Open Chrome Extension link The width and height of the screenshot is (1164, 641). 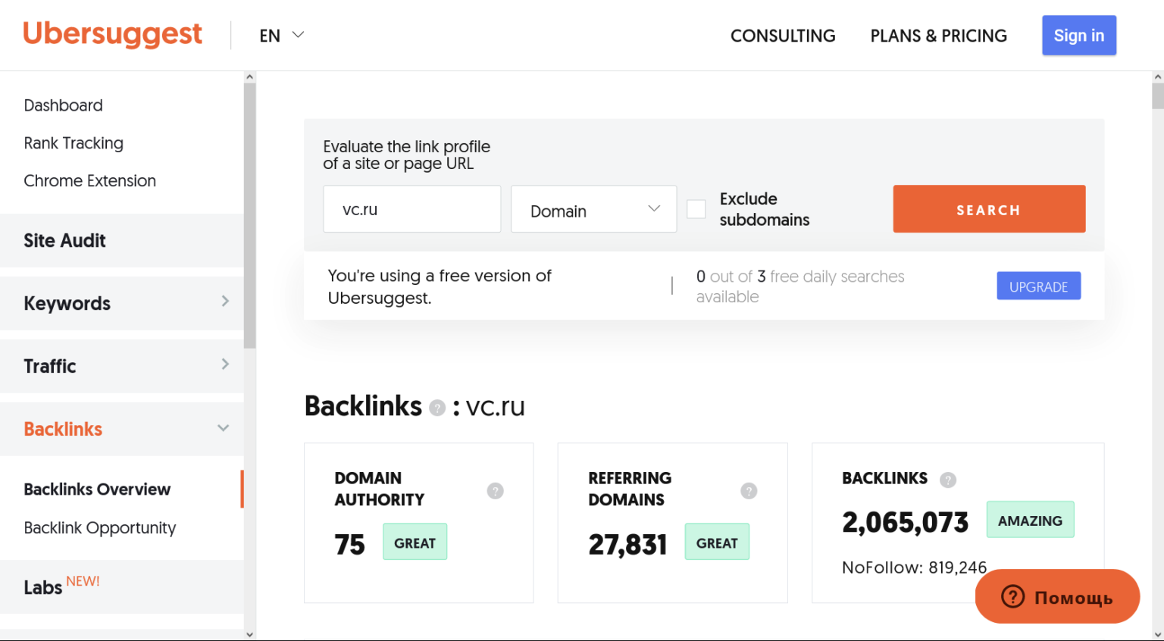click(x=89, y=181)
